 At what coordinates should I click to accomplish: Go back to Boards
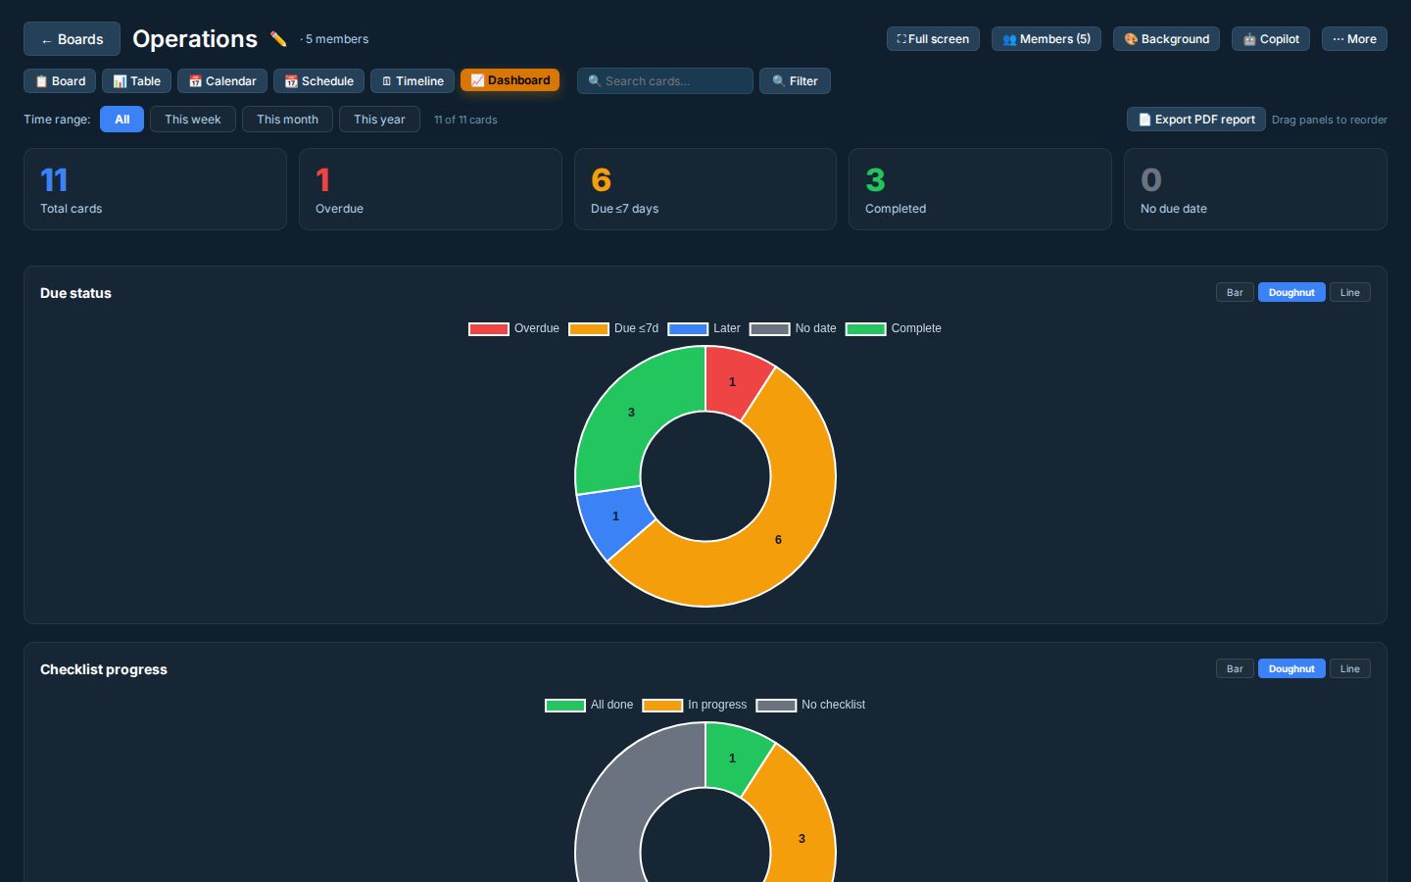tap(72, 39)
